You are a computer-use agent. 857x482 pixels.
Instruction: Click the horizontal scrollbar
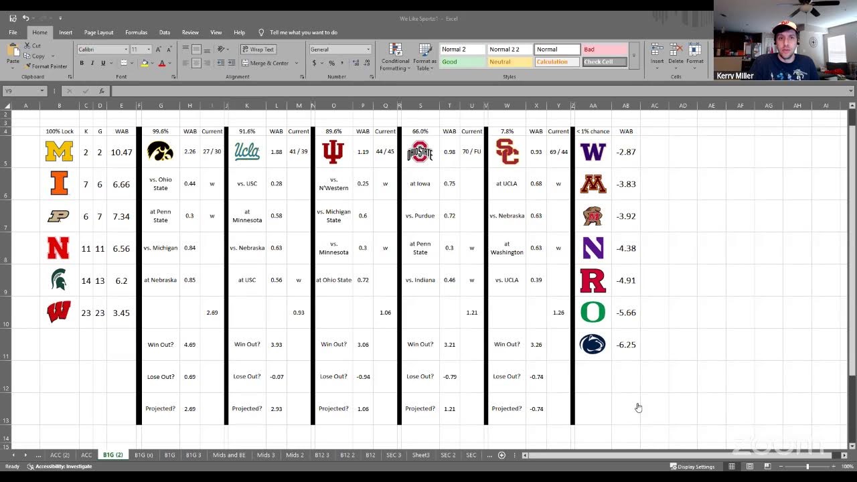[680, 455]
